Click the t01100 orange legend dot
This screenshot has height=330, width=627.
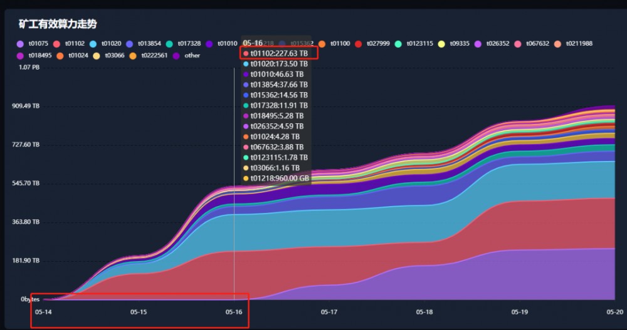pyautogui.click(x=322, y=44)
